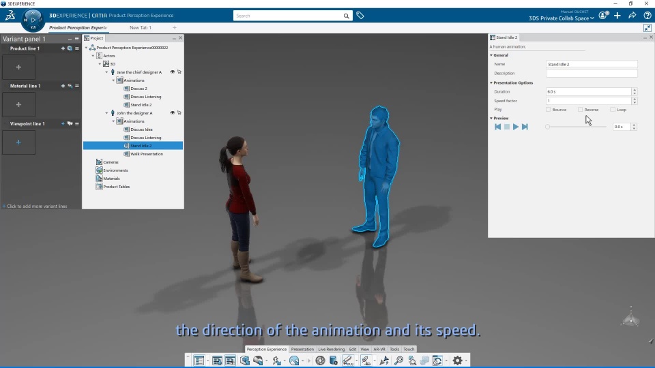The width and height of the screenshot is (655, 368).
Task: Open the Help question mark icon
Action: tap(647, 16)
